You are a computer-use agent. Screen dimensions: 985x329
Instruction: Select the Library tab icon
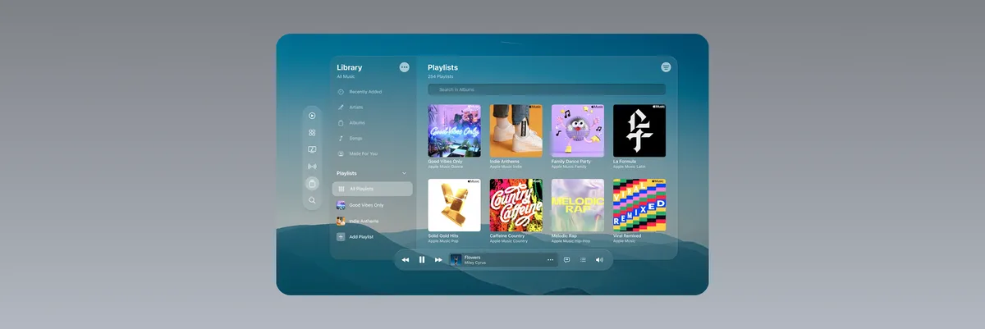pyautogui.click(x=312, y=184)
